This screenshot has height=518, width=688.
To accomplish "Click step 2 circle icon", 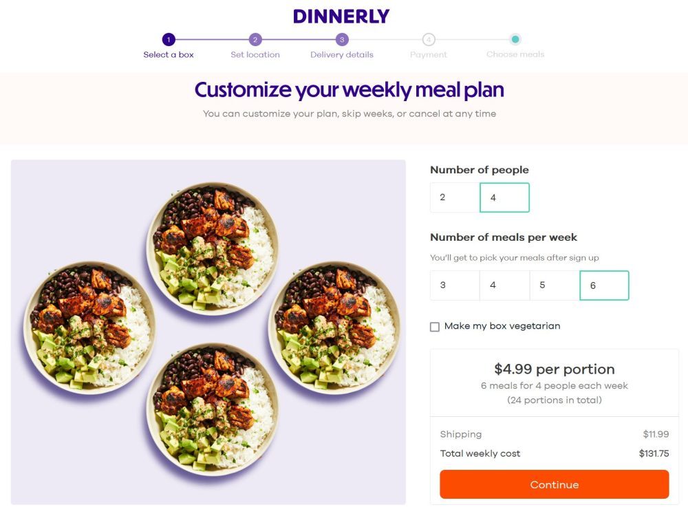I will coord(255,39).
